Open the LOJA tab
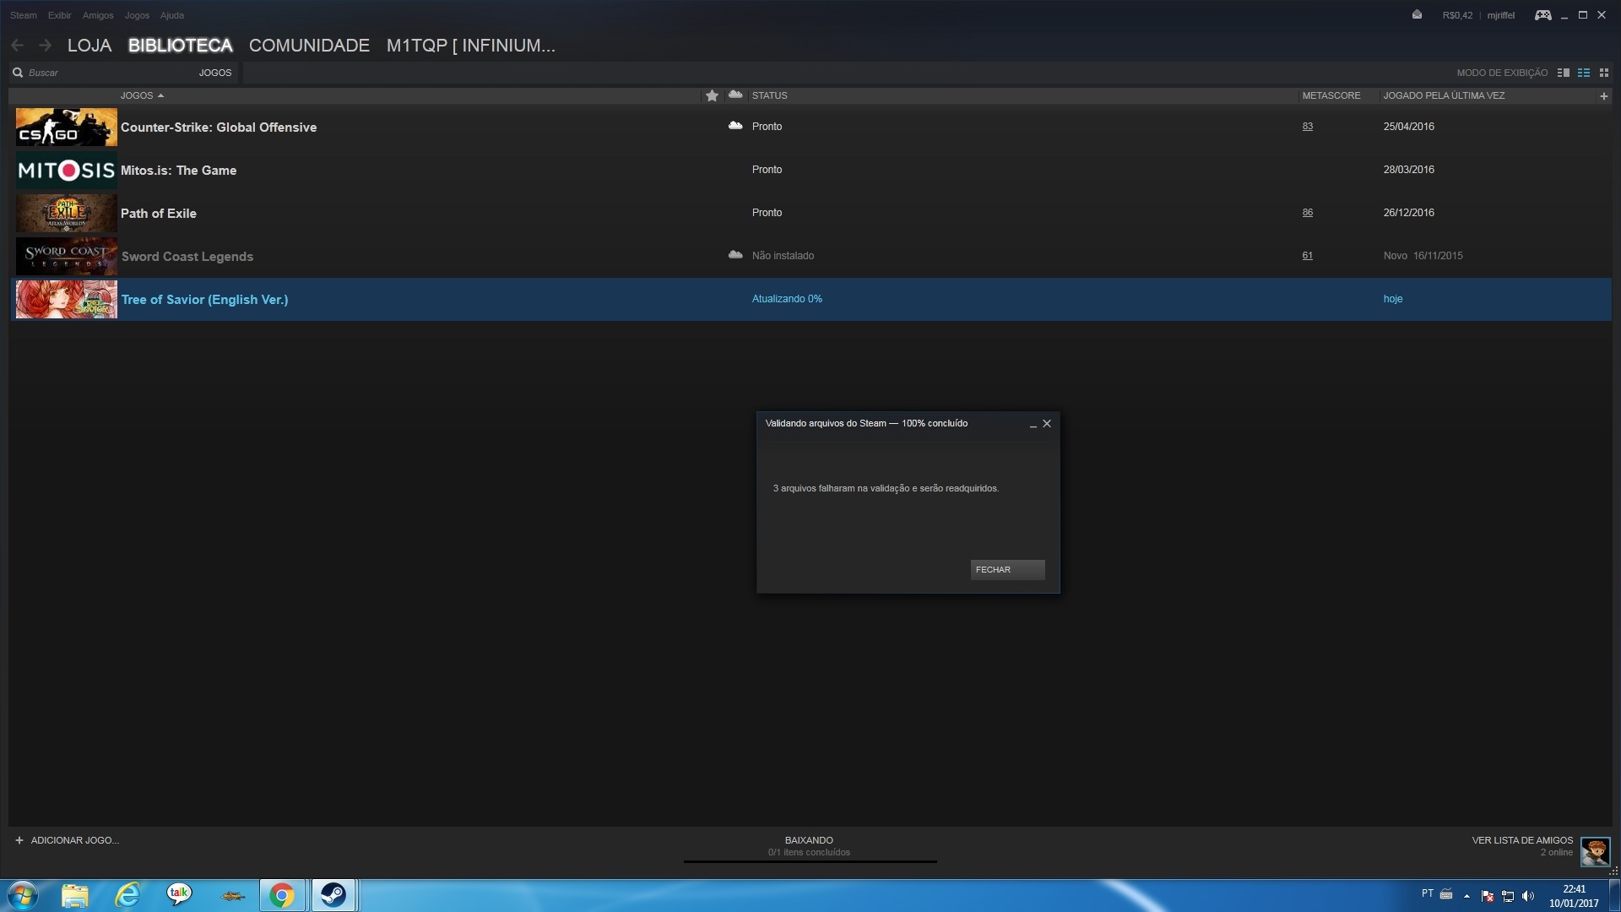The image size is (1621, 912). click(89, 46)
